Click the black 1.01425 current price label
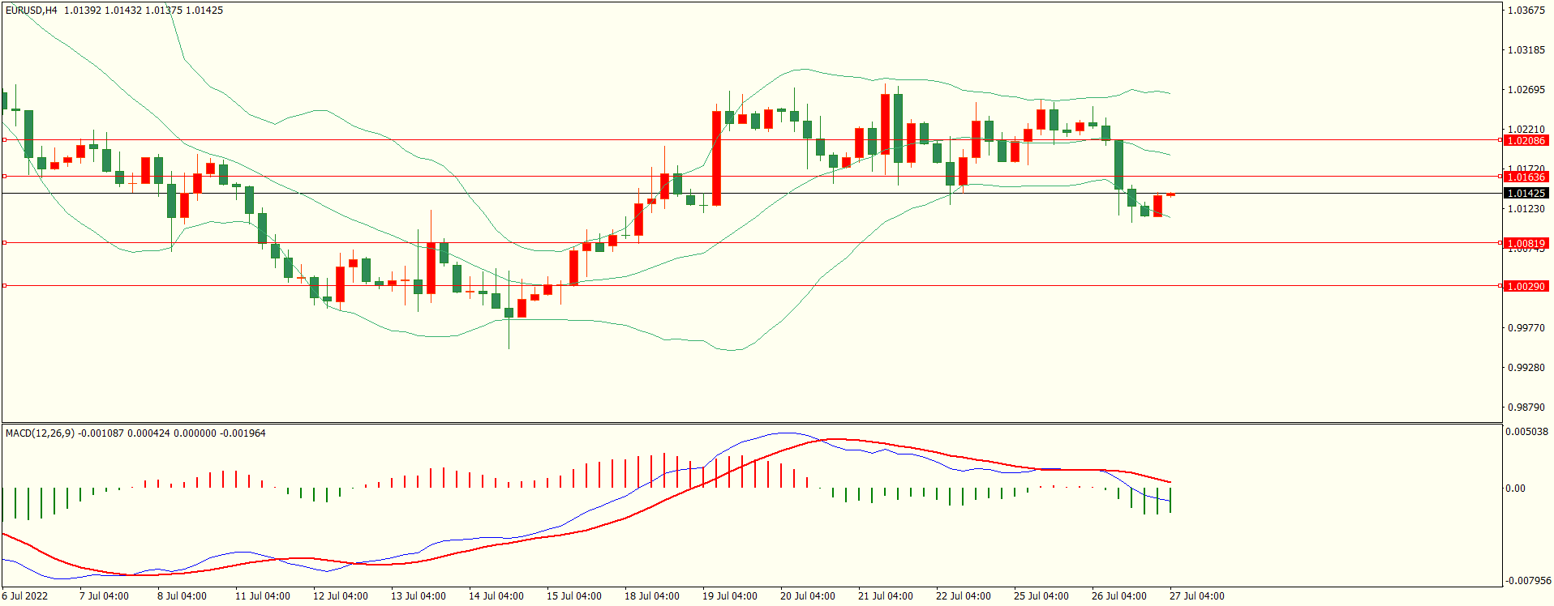 point(1525,193)
